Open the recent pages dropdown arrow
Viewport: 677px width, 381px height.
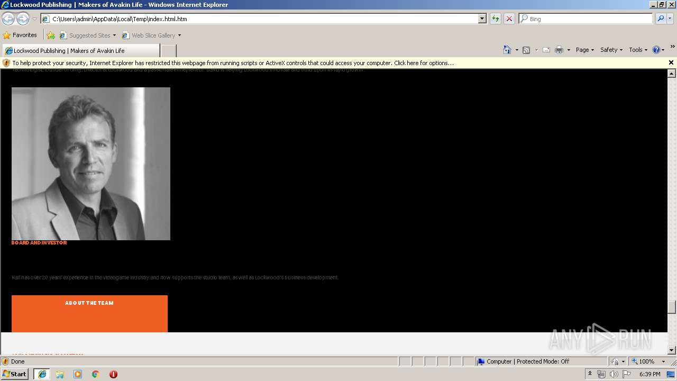click(x=34, y=19)
